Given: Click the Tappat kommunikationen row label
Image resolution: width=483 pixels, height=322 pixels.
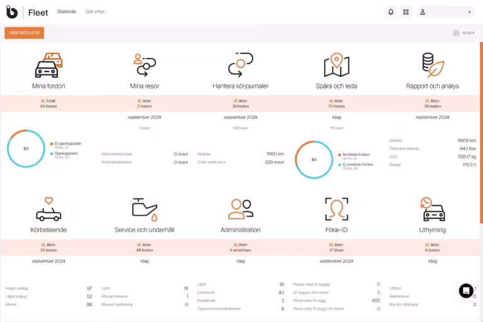Looking at the screenshot, I should pos(219,308).
